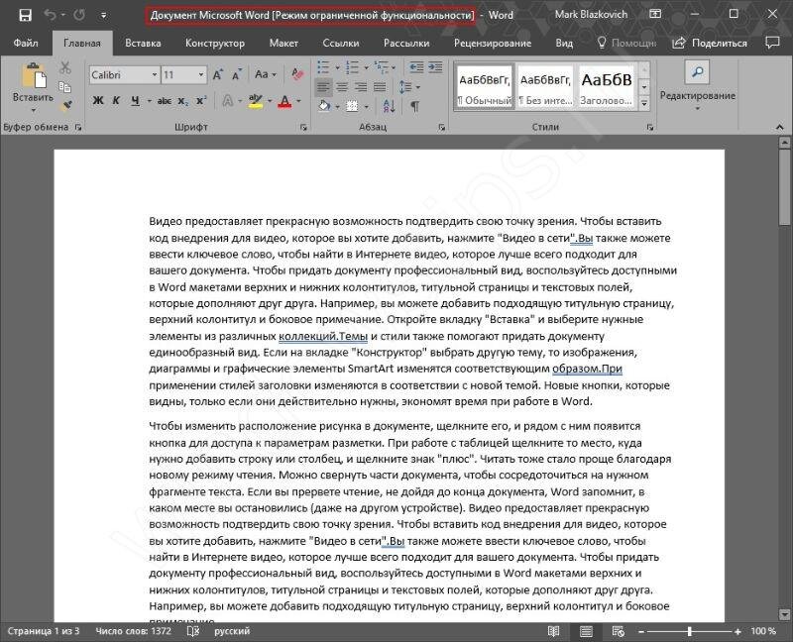Open shading paint bucket fill

(324, 106)
